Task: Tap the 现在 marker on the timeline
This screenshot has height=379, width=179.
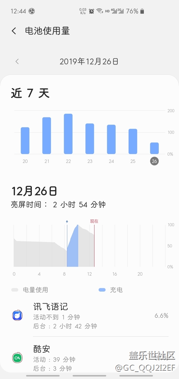Action: click(94, 221)
